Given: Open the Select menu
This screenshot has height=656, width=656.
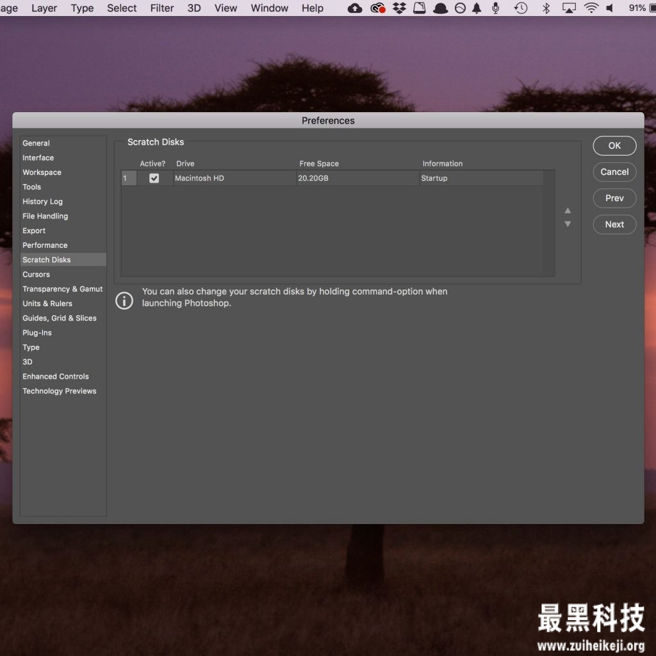Looking at the screenshot, I should click(x=122, y=8).
